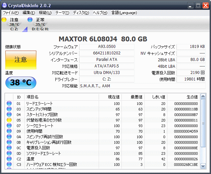This screenshot has height=174, width=211.
Task: Click the status icon for 09 使用時間
Action: click(x=9, y=131)
